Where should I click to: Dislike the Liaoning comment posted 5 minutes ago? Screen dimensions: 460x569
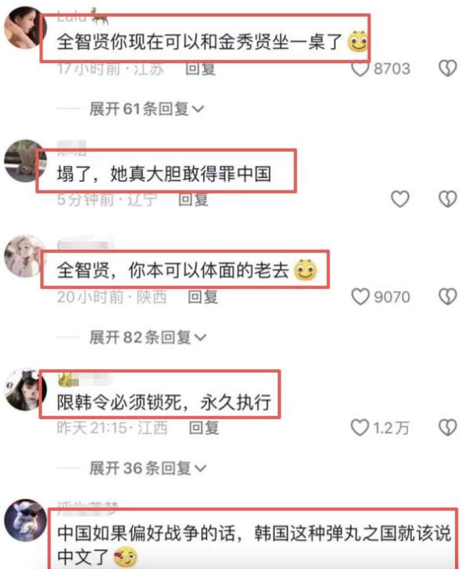click(448, 199)
